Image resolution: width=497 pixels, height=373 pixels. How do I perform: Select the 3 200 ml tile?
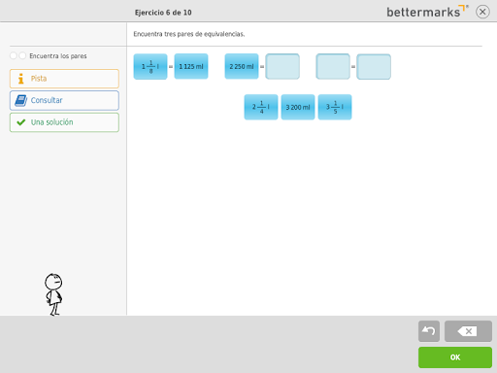point(298,107)
